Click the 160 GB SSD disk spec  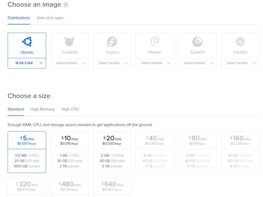click(240, 161)
